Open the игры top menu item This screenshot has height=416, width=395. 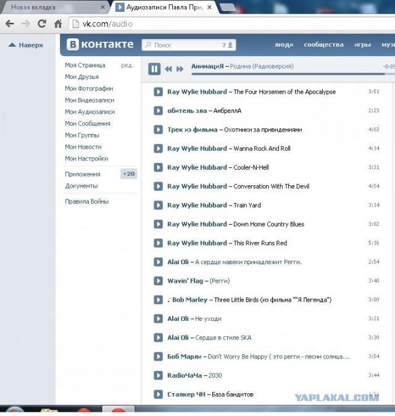[x=362, y=45]
